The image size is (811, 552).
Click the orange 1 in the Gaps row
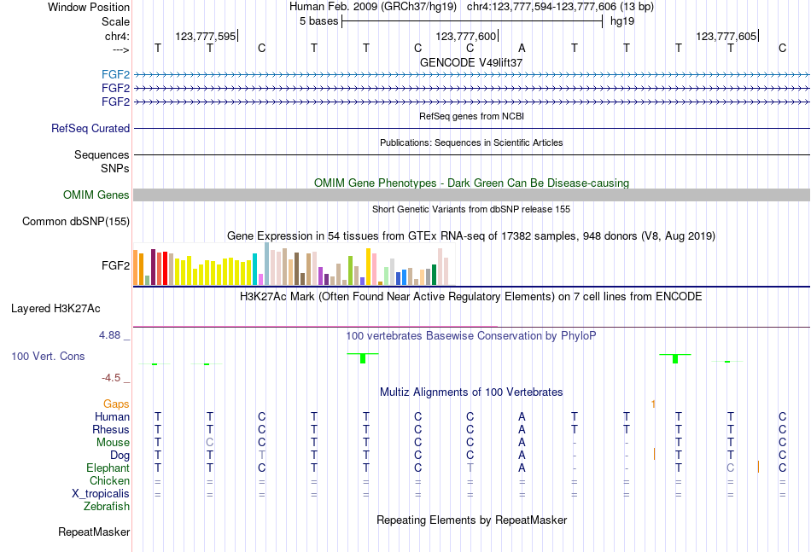[653, 404]
